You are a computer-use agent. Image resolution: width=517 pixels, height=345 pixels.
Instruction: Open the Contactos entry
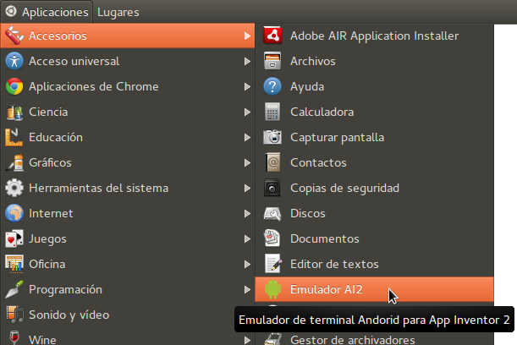pos(375,162)
